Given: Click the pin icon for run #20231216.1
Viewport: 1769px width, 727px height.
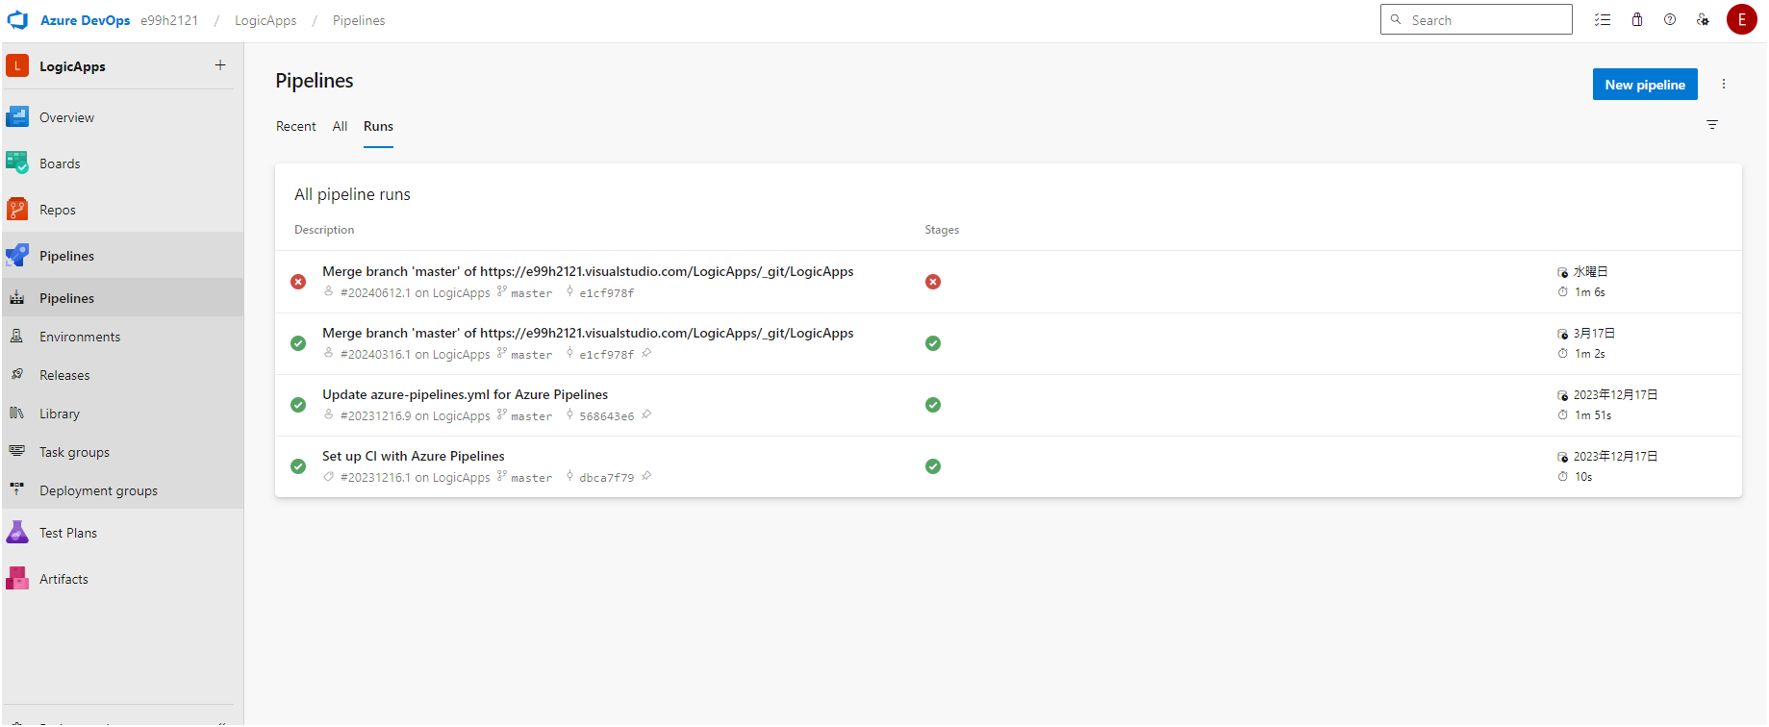Looking at the screenshot, I should click(646, 476).
